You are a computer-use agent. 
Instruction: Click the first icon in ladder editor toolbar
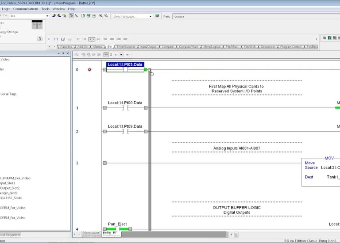76,55
